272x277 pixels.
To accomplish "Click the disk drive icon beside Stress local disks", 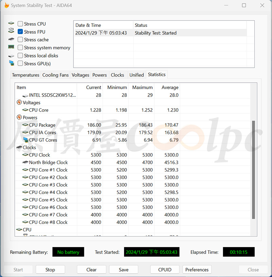I will click(11, 56).
